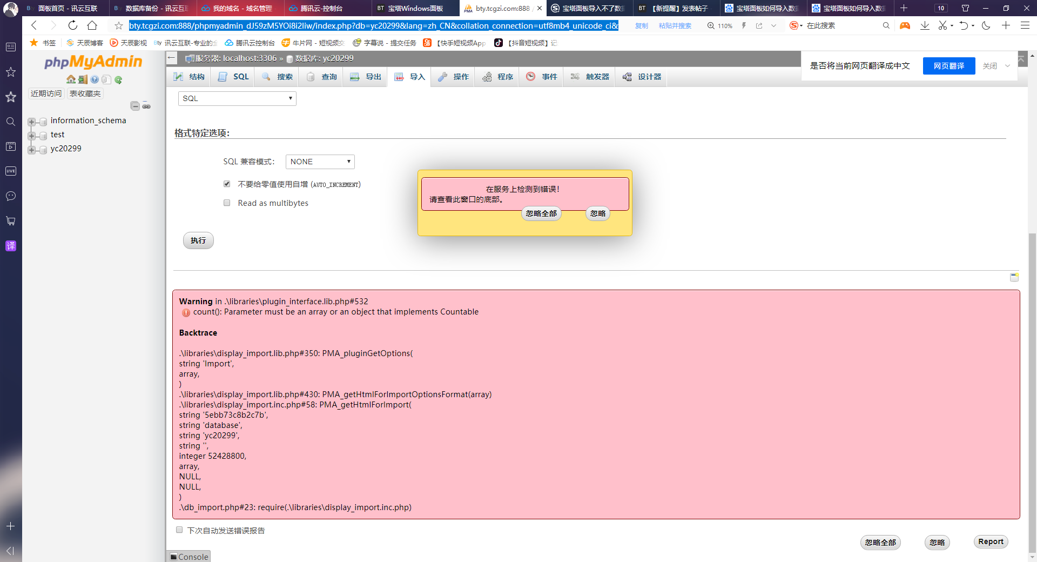Viewport: 1037px width, 562px height.
Task: Open the shopping cart icon in left rail
Action: coord(11,221)
